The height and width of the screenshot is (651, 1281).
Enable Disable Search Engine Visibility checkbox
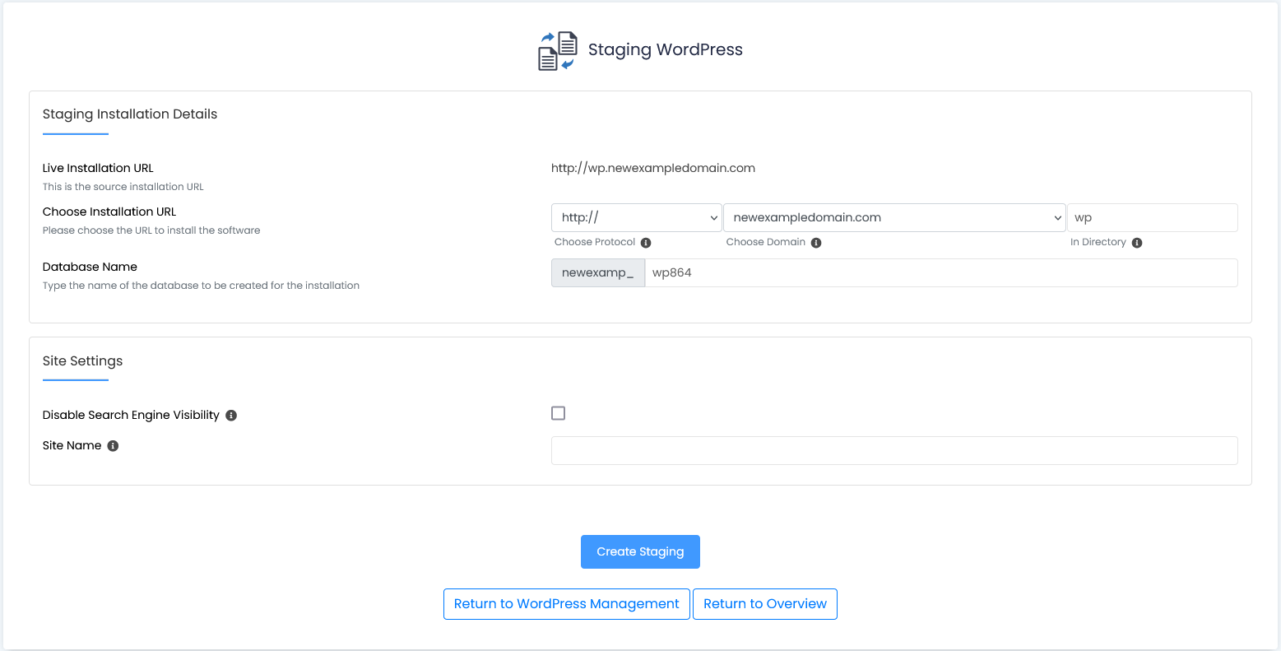click(559, 413)
